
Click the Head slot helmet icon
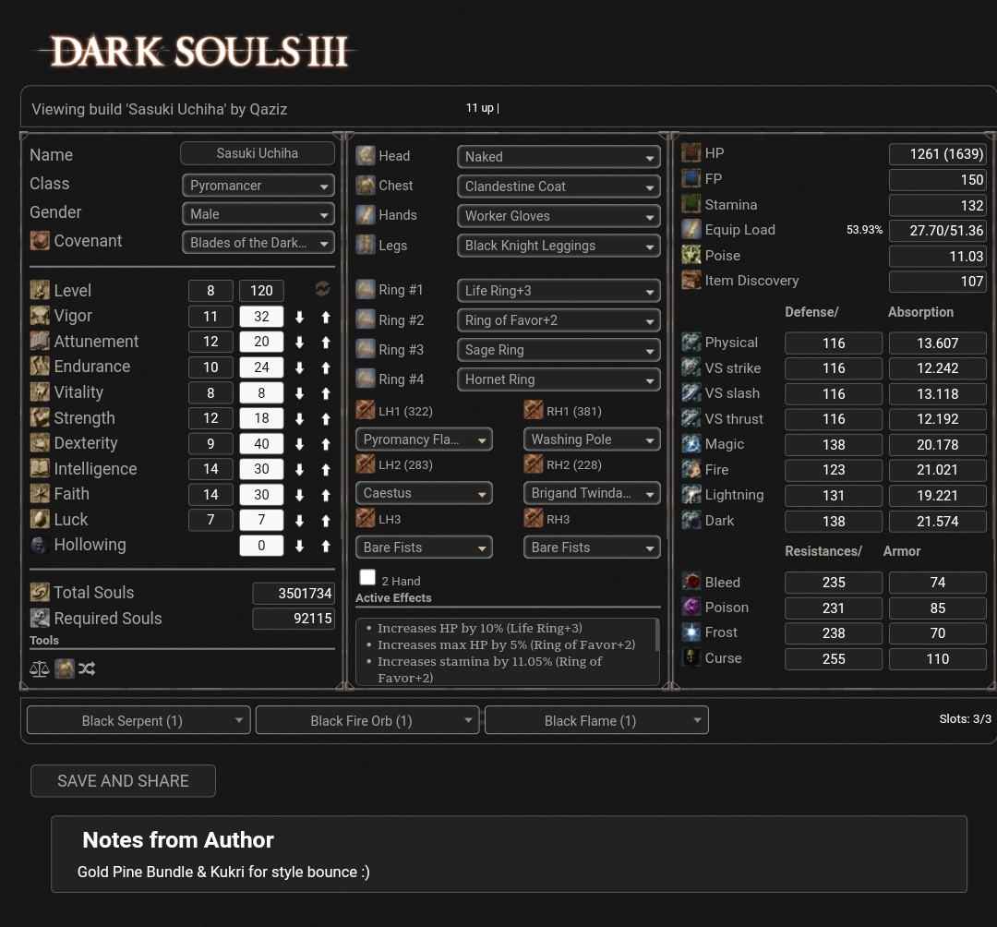(366, 156)
